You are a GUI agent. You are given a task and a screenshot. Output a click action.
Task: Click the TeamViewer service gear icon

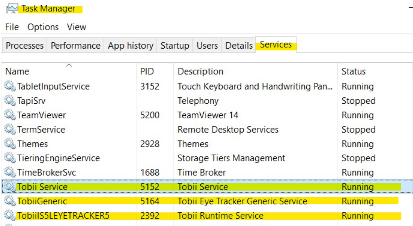(x=10, y=115)
